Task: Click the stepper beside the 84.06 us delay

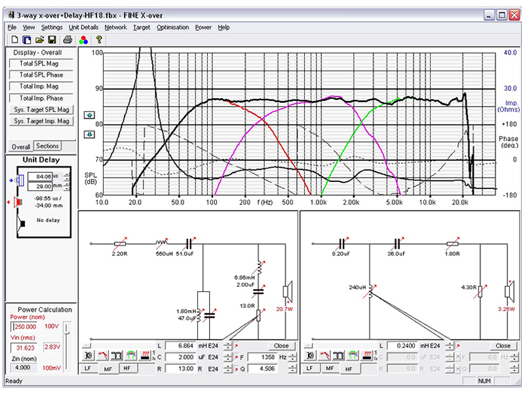Action: pyautogui.click(x=66, y=177)
